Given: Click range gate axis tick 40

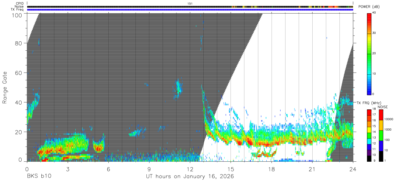Looking at the screenshot, I should [19, 102].
